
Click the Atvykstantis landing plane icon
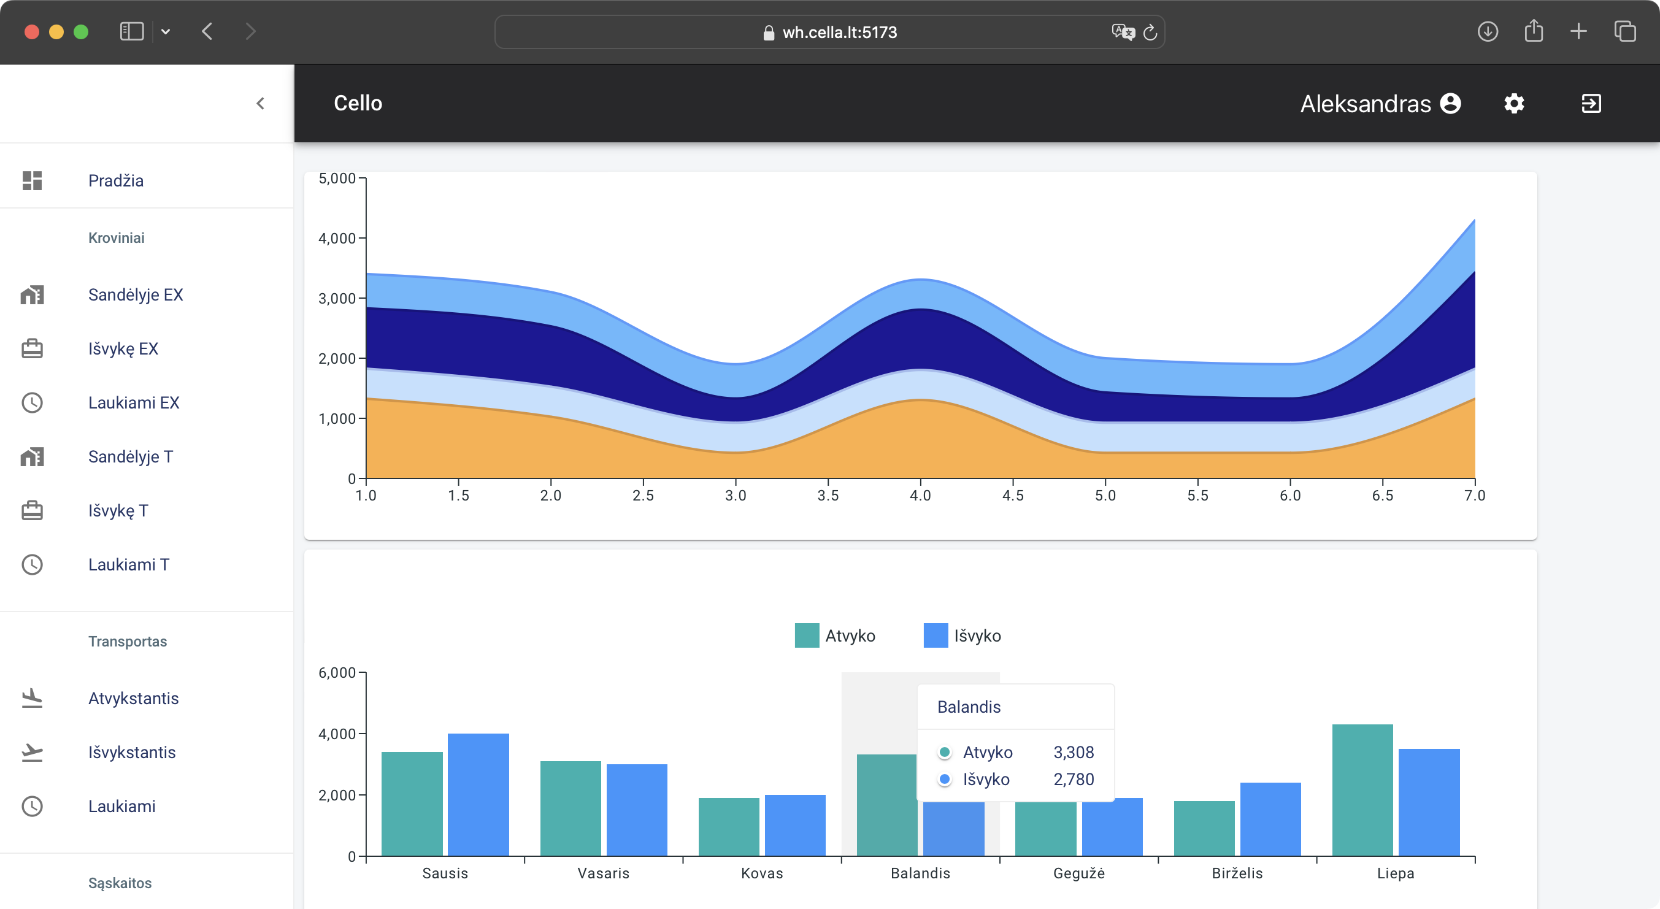[31, 697]
